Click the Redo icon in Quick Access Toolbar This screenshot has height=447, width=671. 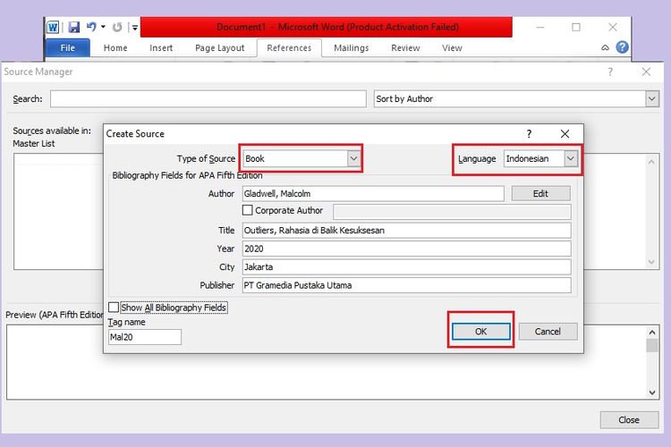click(117, 28)
